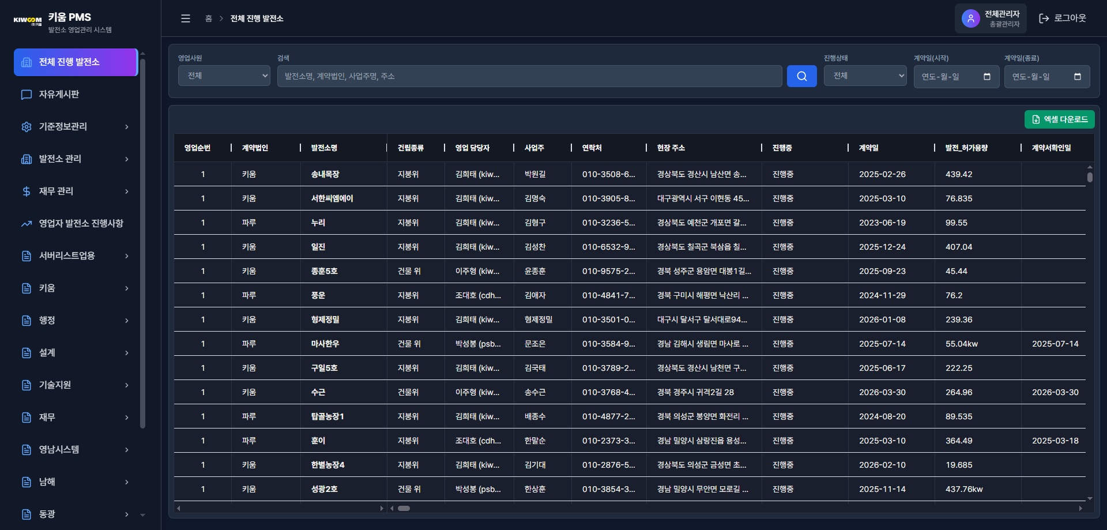Select the 설계 menu item
This screenshot has width=1107, height=530.
(76, 353)
